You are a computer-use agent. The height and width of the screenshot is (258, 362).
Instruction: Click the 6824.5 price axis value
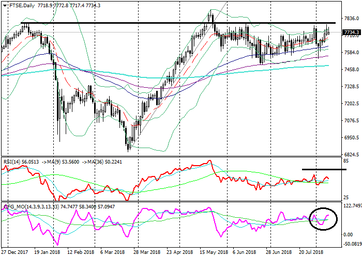coord(351,155)
